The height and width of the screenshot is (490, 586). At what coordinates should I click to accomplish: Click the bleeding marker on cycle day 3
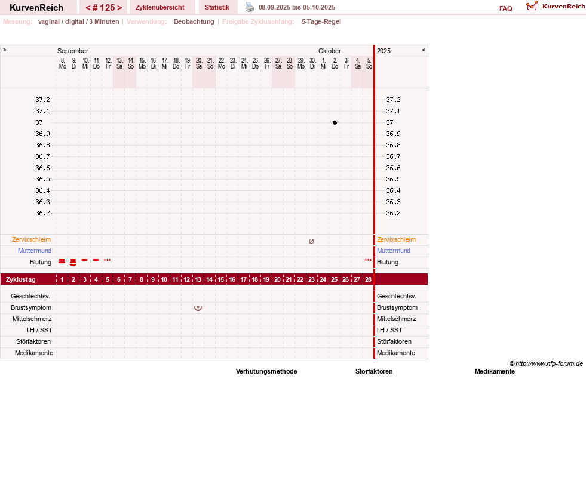point(85,260)
